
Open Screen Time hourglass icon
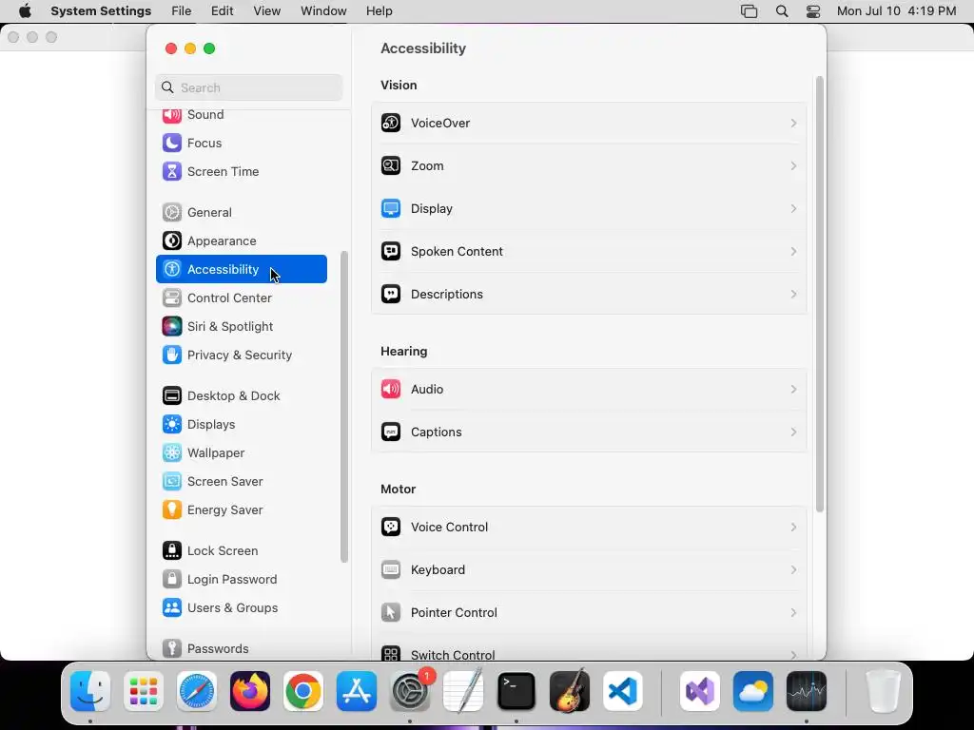pos(172,171)
